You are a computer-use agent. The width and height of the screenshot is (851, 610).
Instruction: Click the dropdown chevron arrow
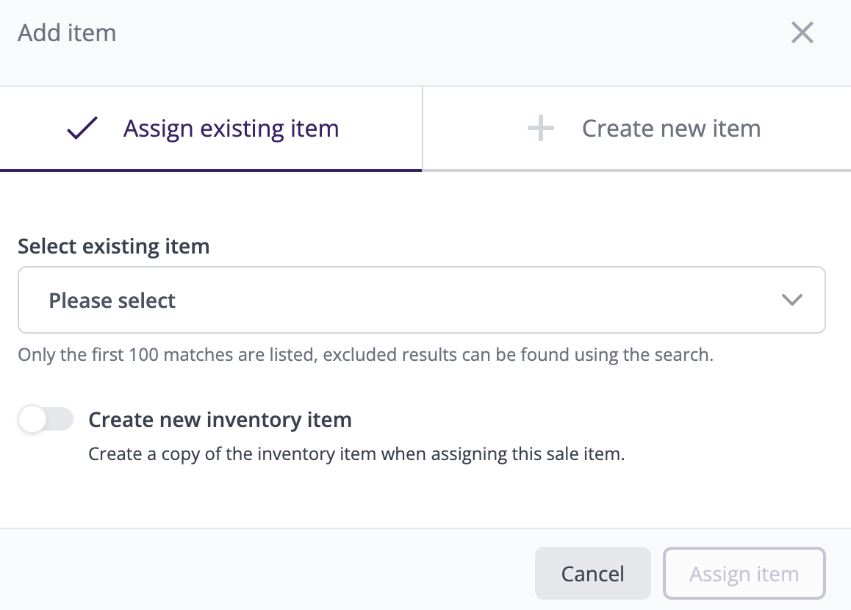[x=791, y=300]
